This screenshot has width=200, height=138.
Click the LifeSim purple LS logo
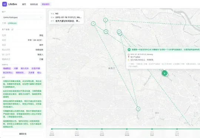pyautogui.click(x=4, y=4)
